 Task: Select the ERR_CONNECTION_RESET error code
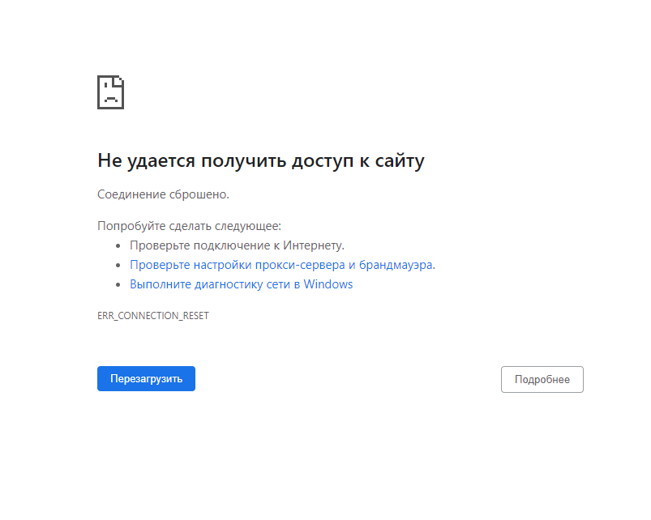click(152, 316)
